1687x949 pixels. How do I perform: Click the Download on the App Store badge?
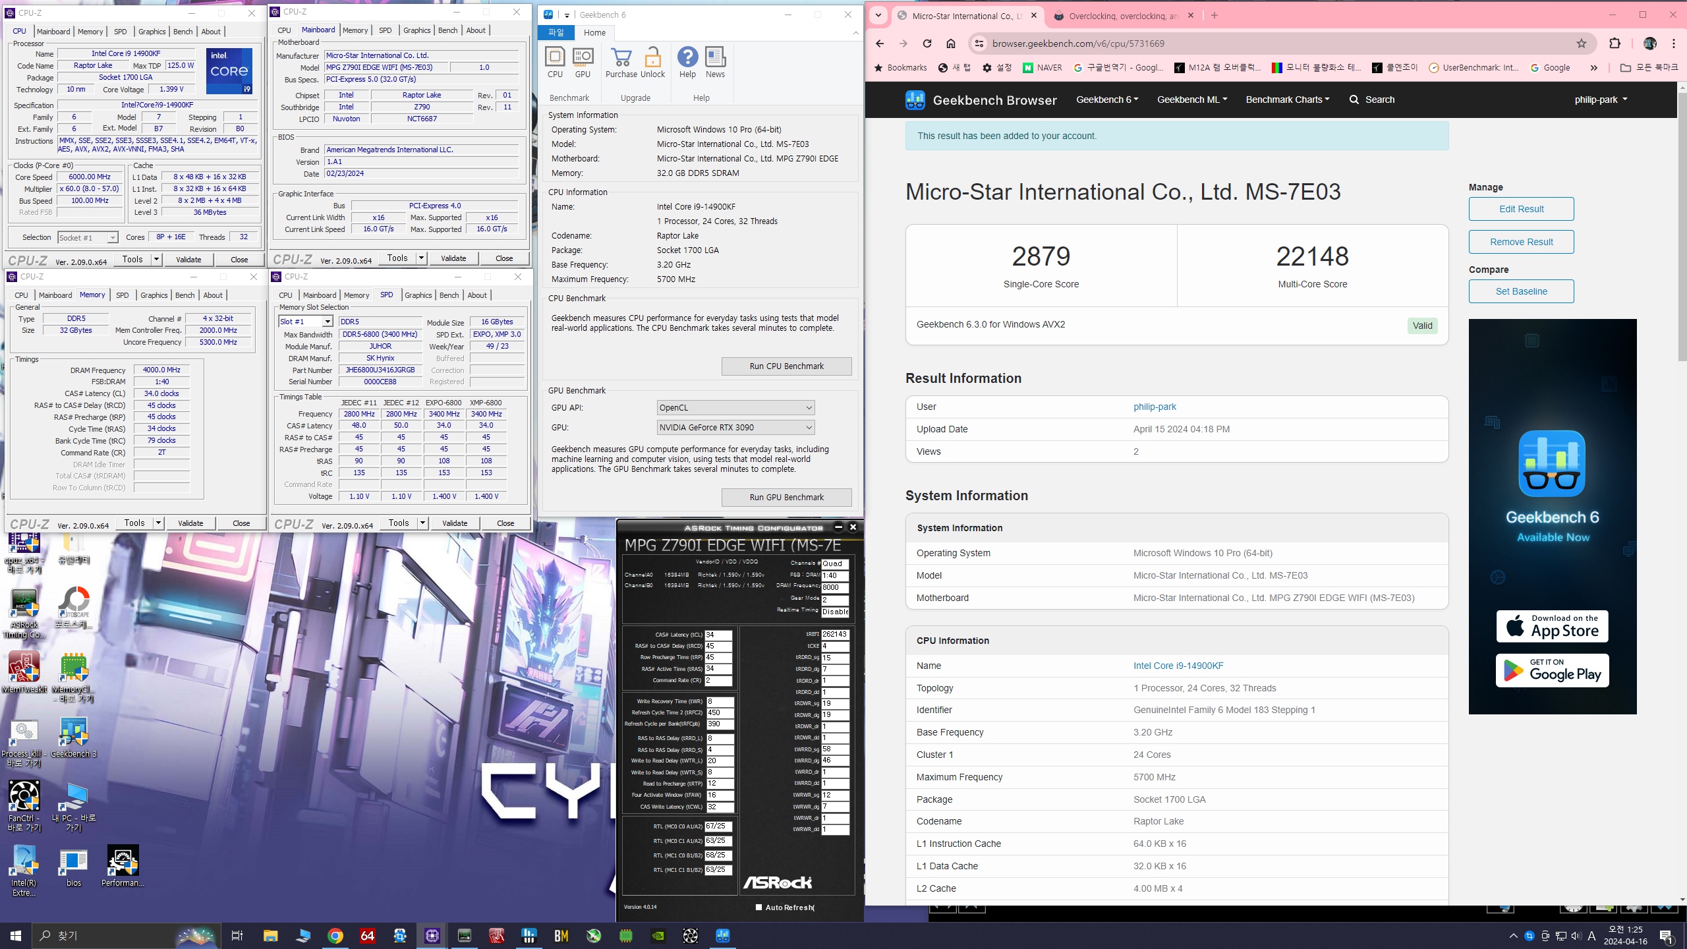[1552, 626]
